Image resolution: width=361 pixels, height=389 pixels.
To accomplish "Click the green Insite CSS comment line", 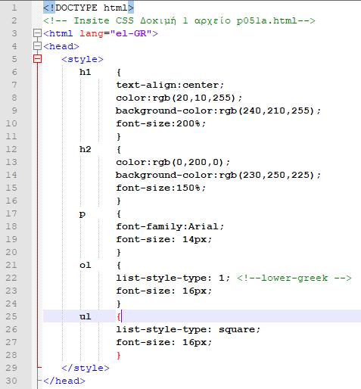I will [179, 20].
